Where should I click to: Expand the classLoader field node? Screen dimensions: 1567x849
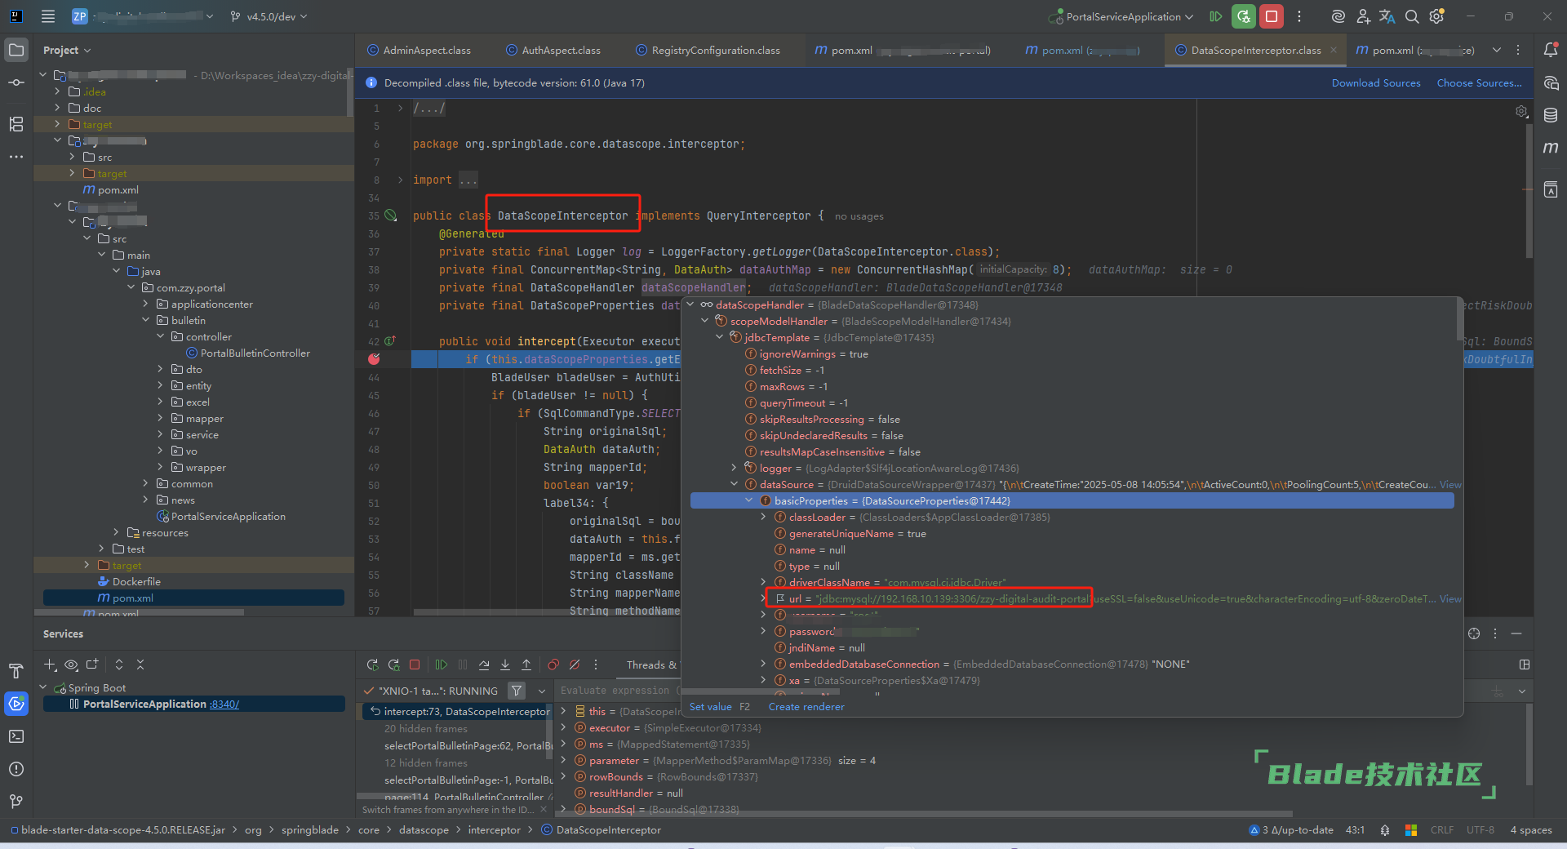(764, 517)
